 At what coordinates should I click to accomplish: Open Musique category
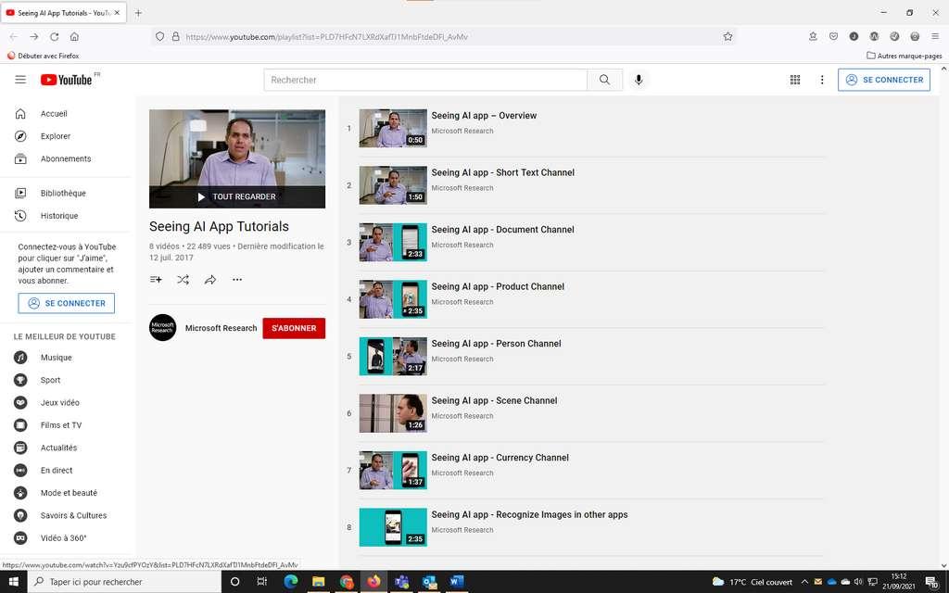tap(56, 358)
